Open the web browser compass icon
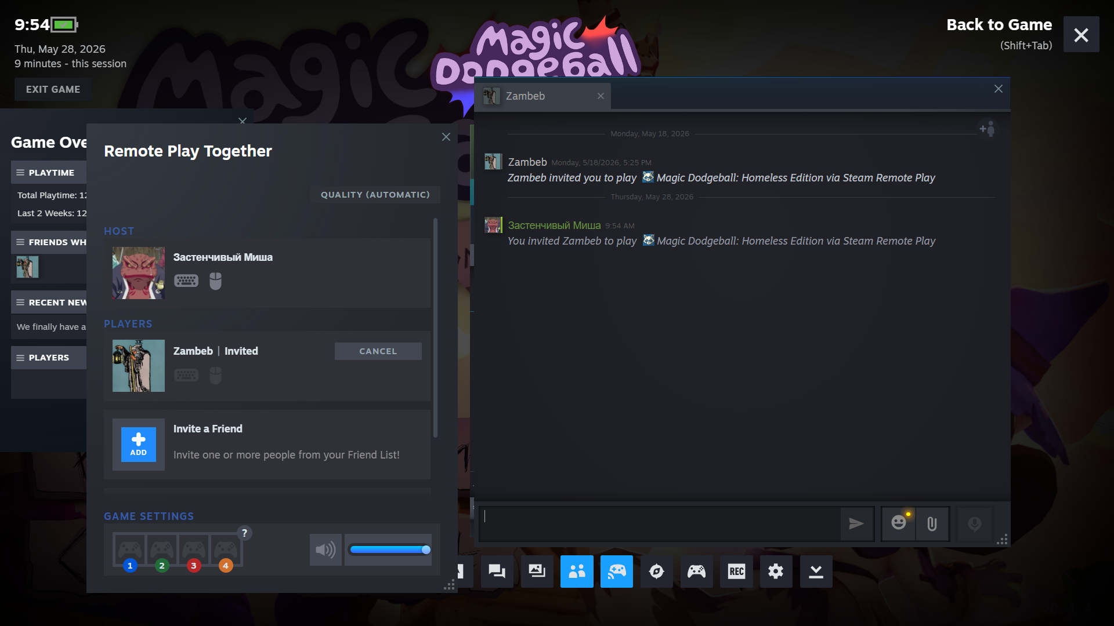This screenshot has width=1114, height=626. click(x=657, y=572)
